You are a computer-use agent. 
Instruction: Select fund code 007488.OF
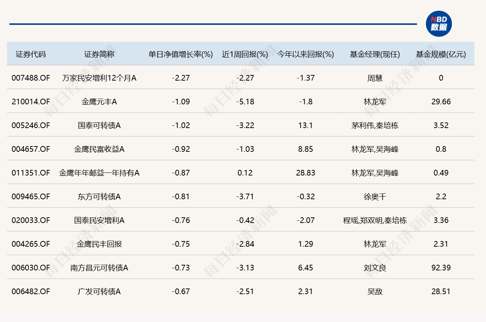31,78
